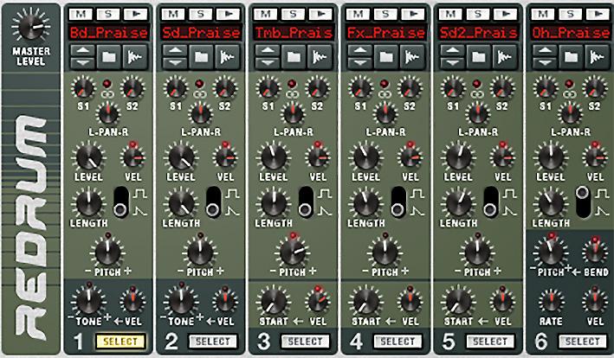614x358 pixels.
Task: Click the channel 1 S1 send knob
Action: pyautogui.click(x=83, y=87)
